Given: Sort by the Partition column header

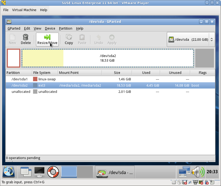Looking at the screenshot, I should coord(19,73).
